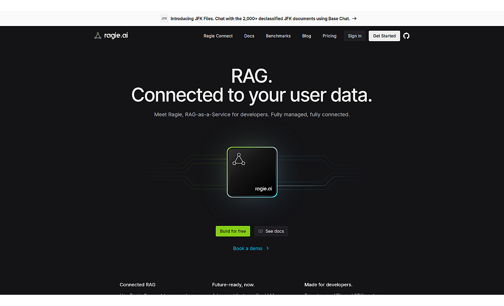
Task: Open the Blog navigation link
Action: click(307, 36)
